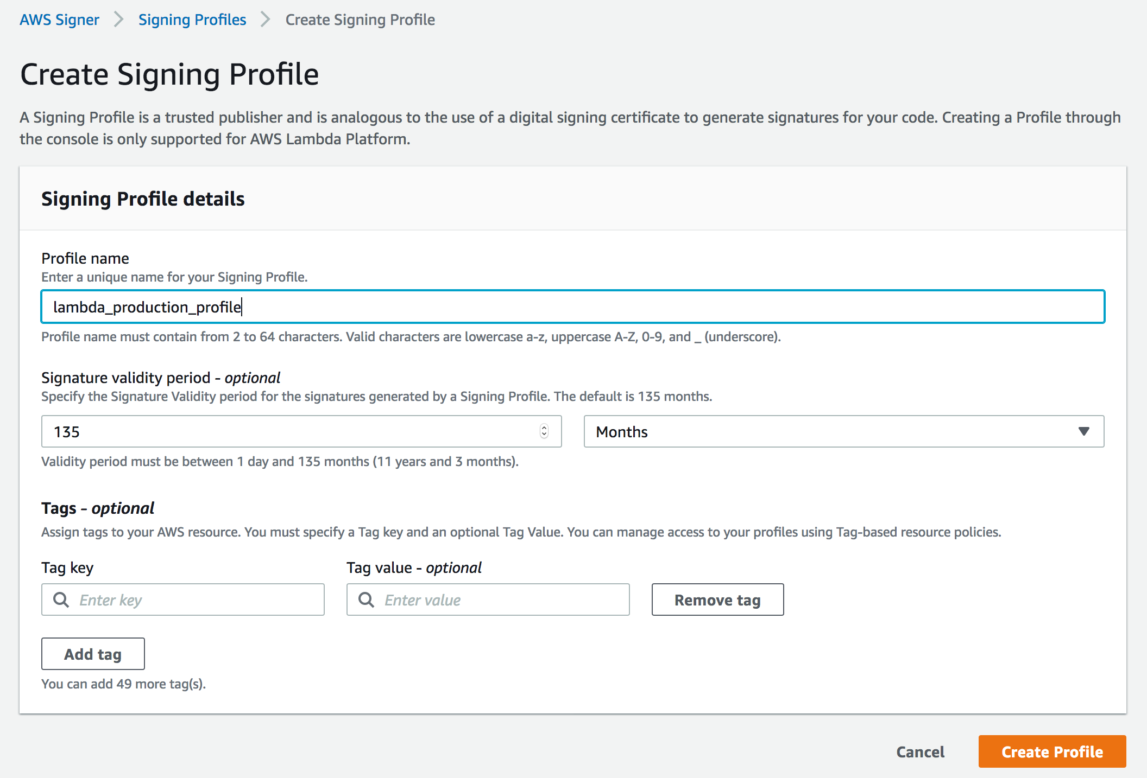Click breadcrumb chevron after Signing Profiles
Image resolution: width=1147 pixels, height=778 pixels.
point(266,20)
